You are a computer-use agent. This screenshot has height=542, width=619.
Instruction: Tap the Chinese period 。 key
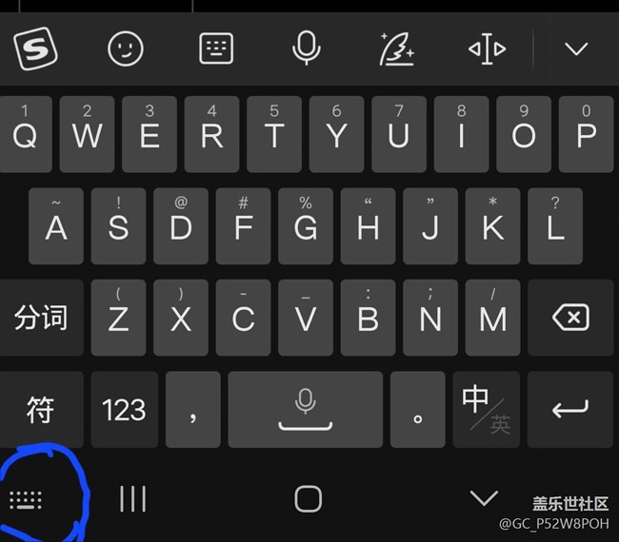point(418,409)
